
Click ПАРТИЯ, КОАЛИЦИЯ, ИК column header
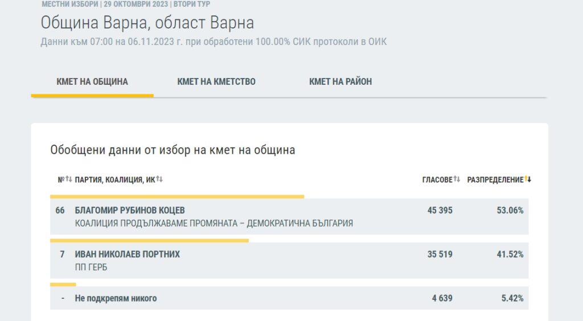(115, 180)
